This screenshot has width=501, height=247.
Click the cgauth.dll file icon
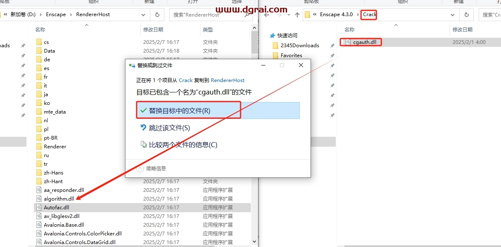[348, 42]
